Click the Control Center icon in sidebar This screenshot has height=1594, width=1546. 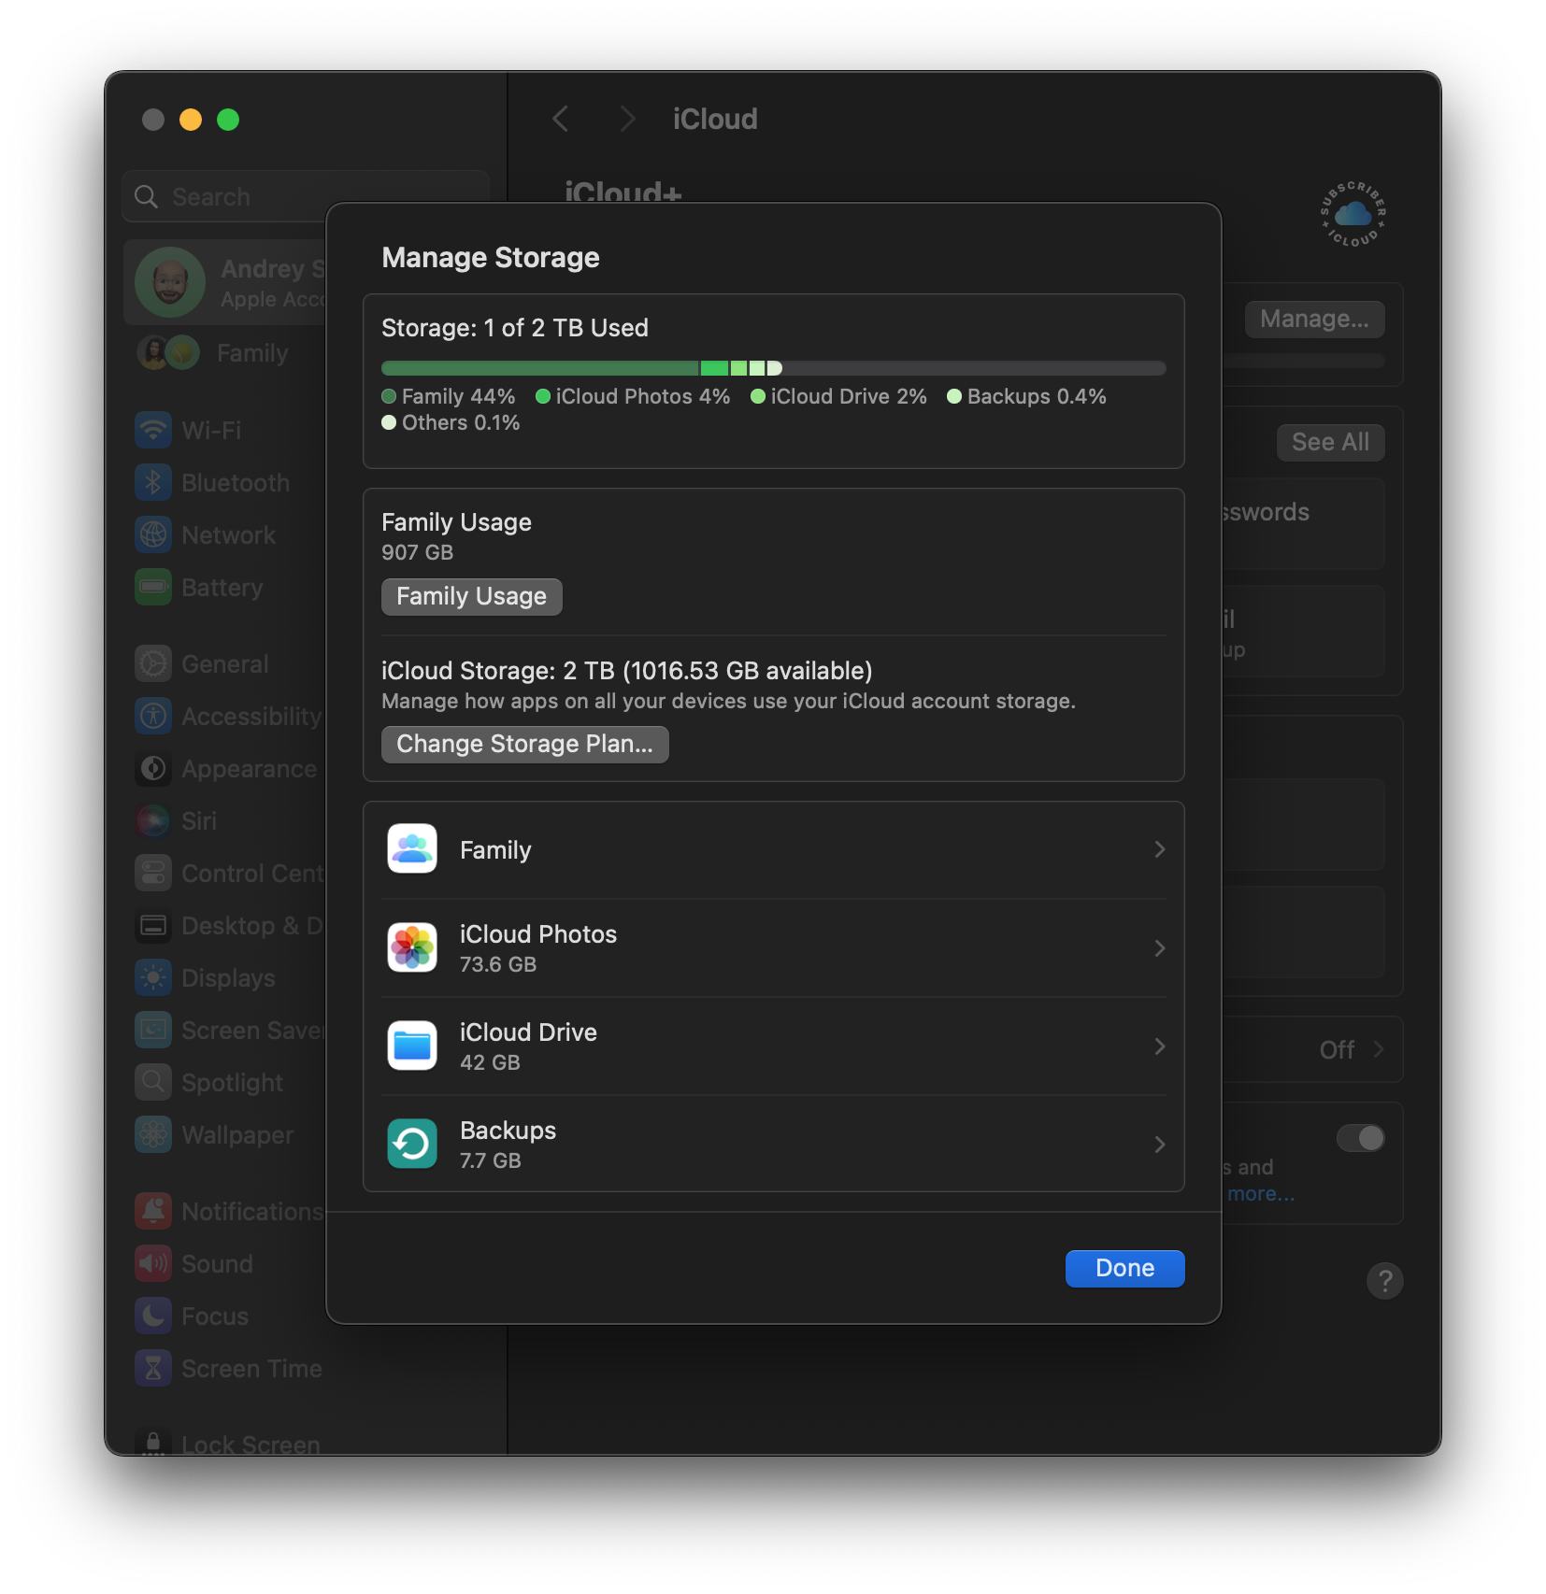153,873
